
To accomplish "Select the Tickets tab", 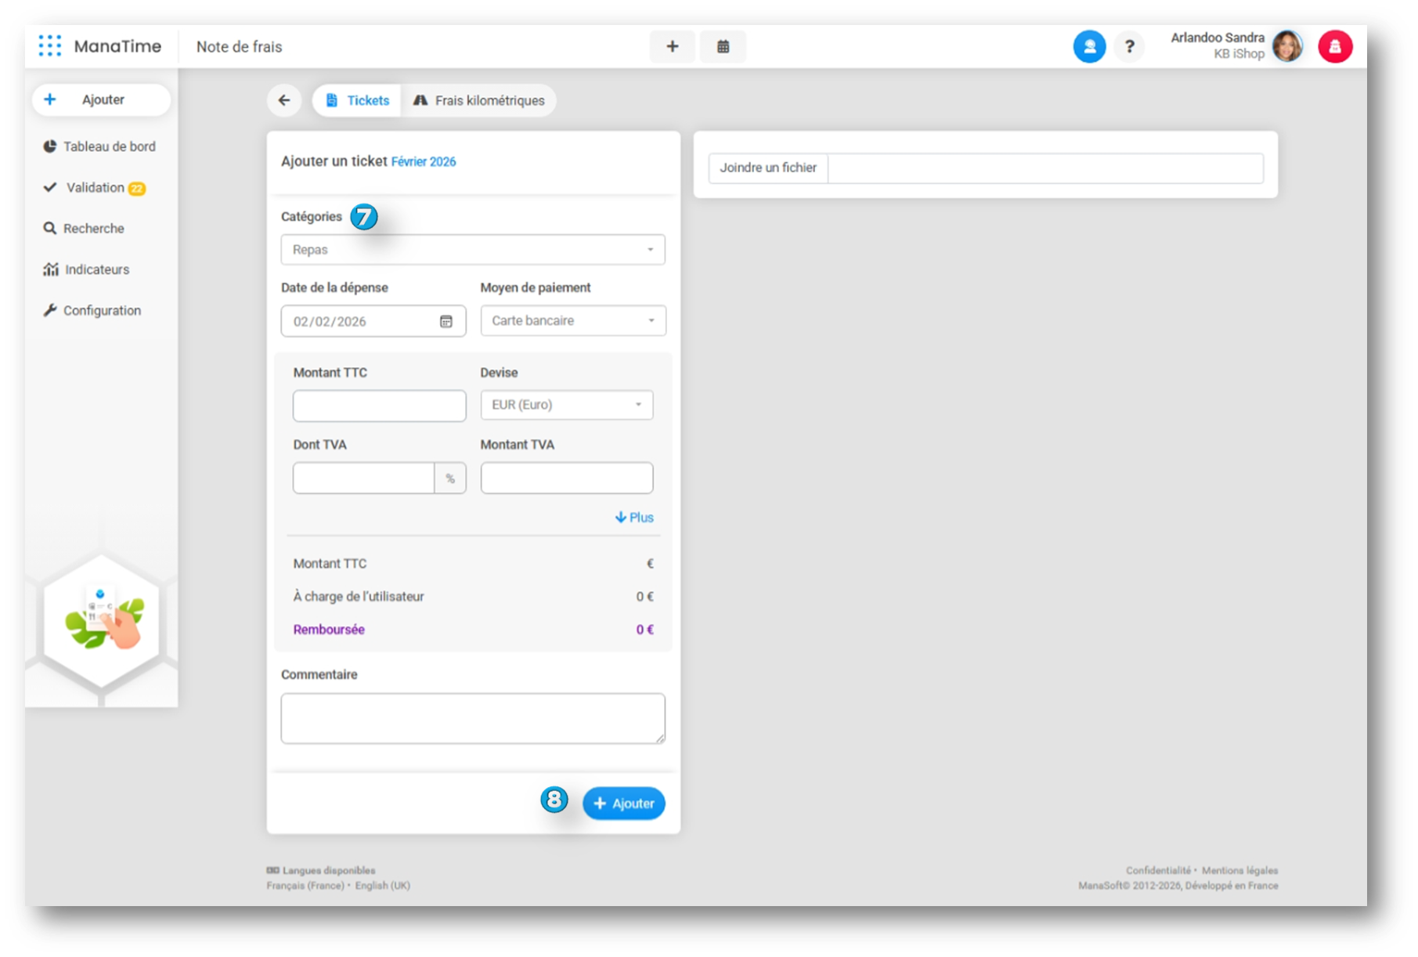I will (x=358, y=100).
